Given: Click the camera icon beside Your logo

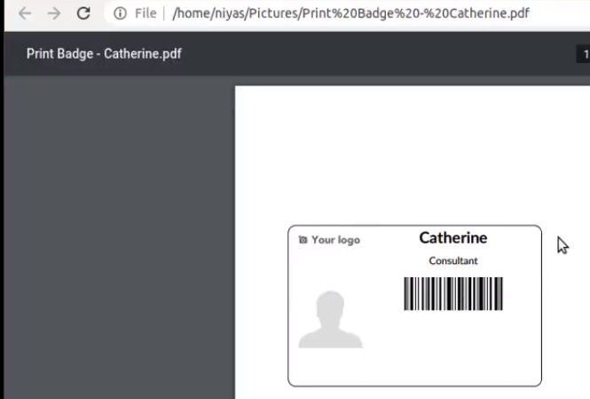Looking at the screenshot, I should [303, 240].
